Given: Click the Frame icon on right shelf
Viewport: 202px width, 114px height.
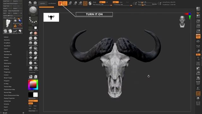Looking at the screenshot, I should click(198, 64).
